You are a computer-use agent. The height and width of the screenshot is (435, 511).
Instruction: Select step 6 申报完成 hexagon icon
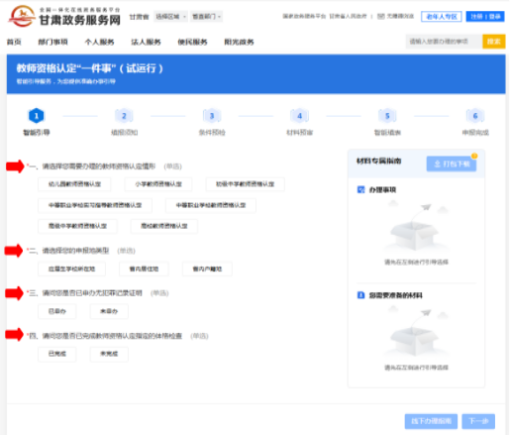click(x=475, y=116)
